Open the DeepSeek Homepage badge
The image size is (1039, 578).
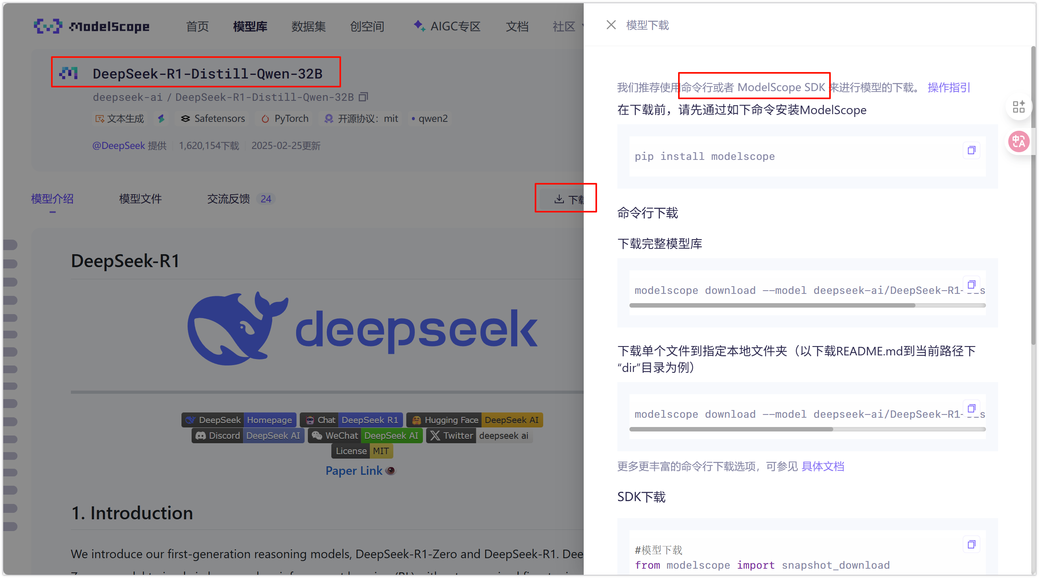239,420
